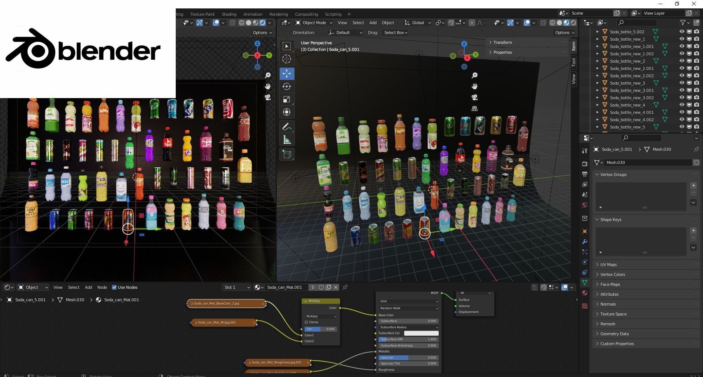
Task: Hide Soda_bottle_5.002 in viewport via eye icon
Action: coord(682,32)
